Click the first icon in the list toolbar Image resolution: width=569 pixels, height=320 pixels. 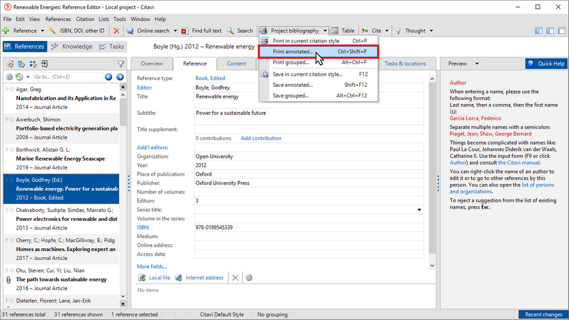[10, 64]
